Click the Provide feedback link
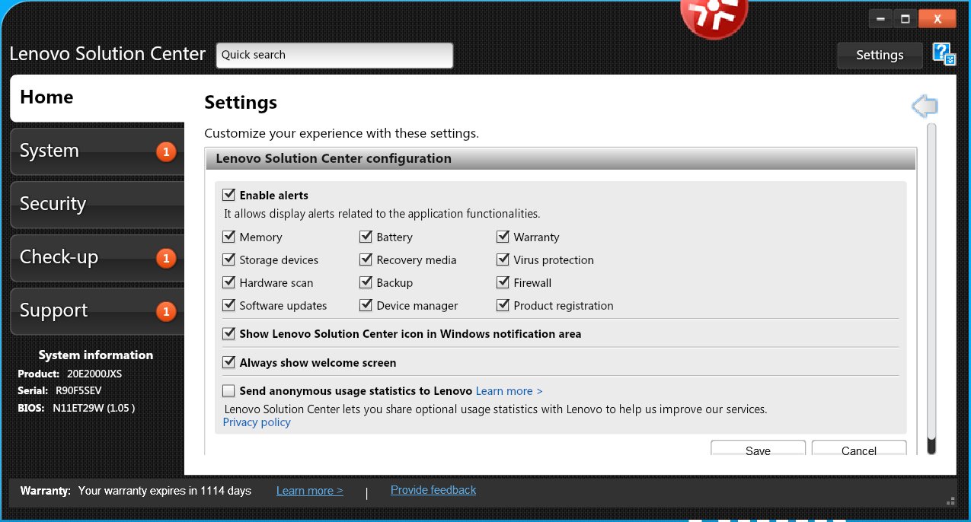This screenshot has width=971, height=522. pos(433,490)
